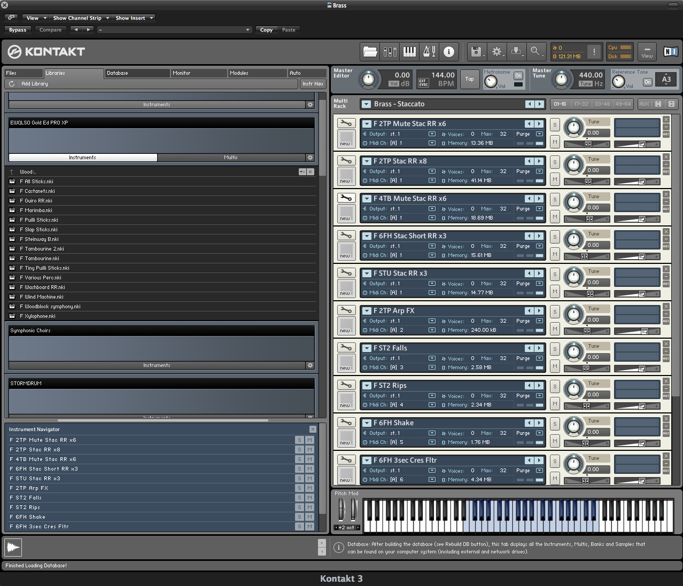The image size is (683, 586).
Task: Select F Marimba.nki in library list
Action: tap(38, 210)
